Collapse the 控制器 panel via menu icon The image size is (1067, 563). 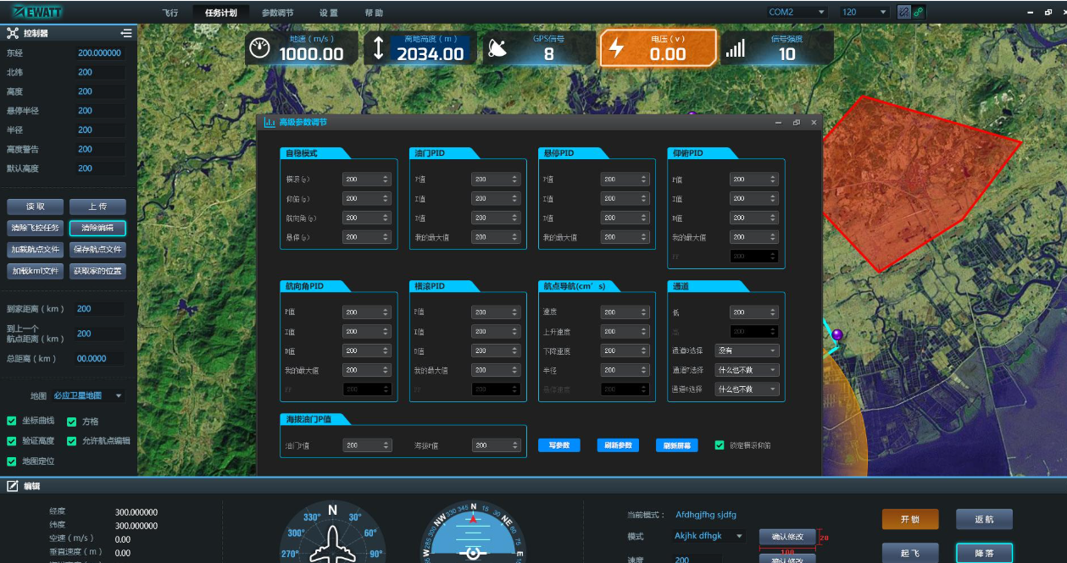(126, 33)
